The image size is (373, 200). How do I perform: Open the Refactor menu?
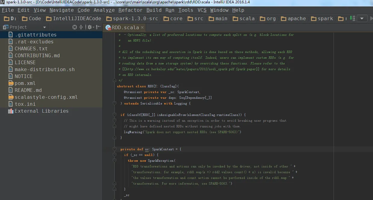[130, 10]
